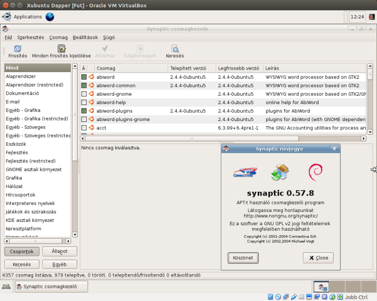
Task: Mark the abiword-plugins-gnome checkbox
Action: coord(84,119)
